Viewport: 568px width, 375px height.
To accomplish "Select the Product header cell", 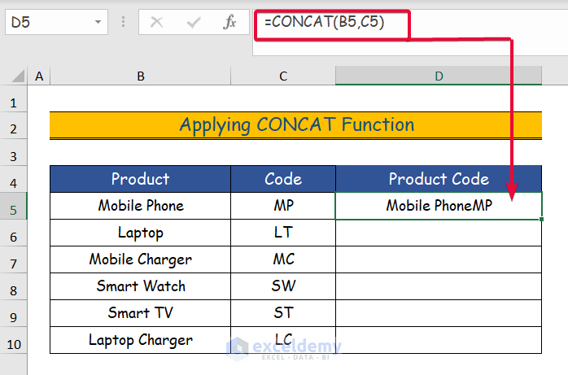I will [x=140, y=179].
